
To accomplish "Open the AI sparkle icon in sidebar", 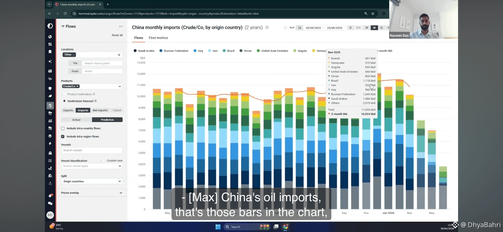I will [50, 61].
